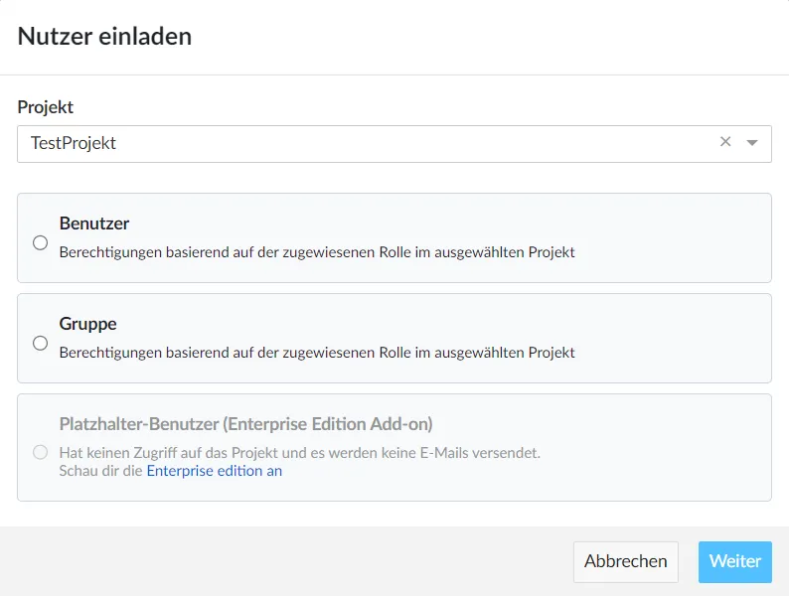Click the TestProjekt text in the project field
Image resolution: width=789 pixels, height=596 pixels.
[x=74, y=143]
